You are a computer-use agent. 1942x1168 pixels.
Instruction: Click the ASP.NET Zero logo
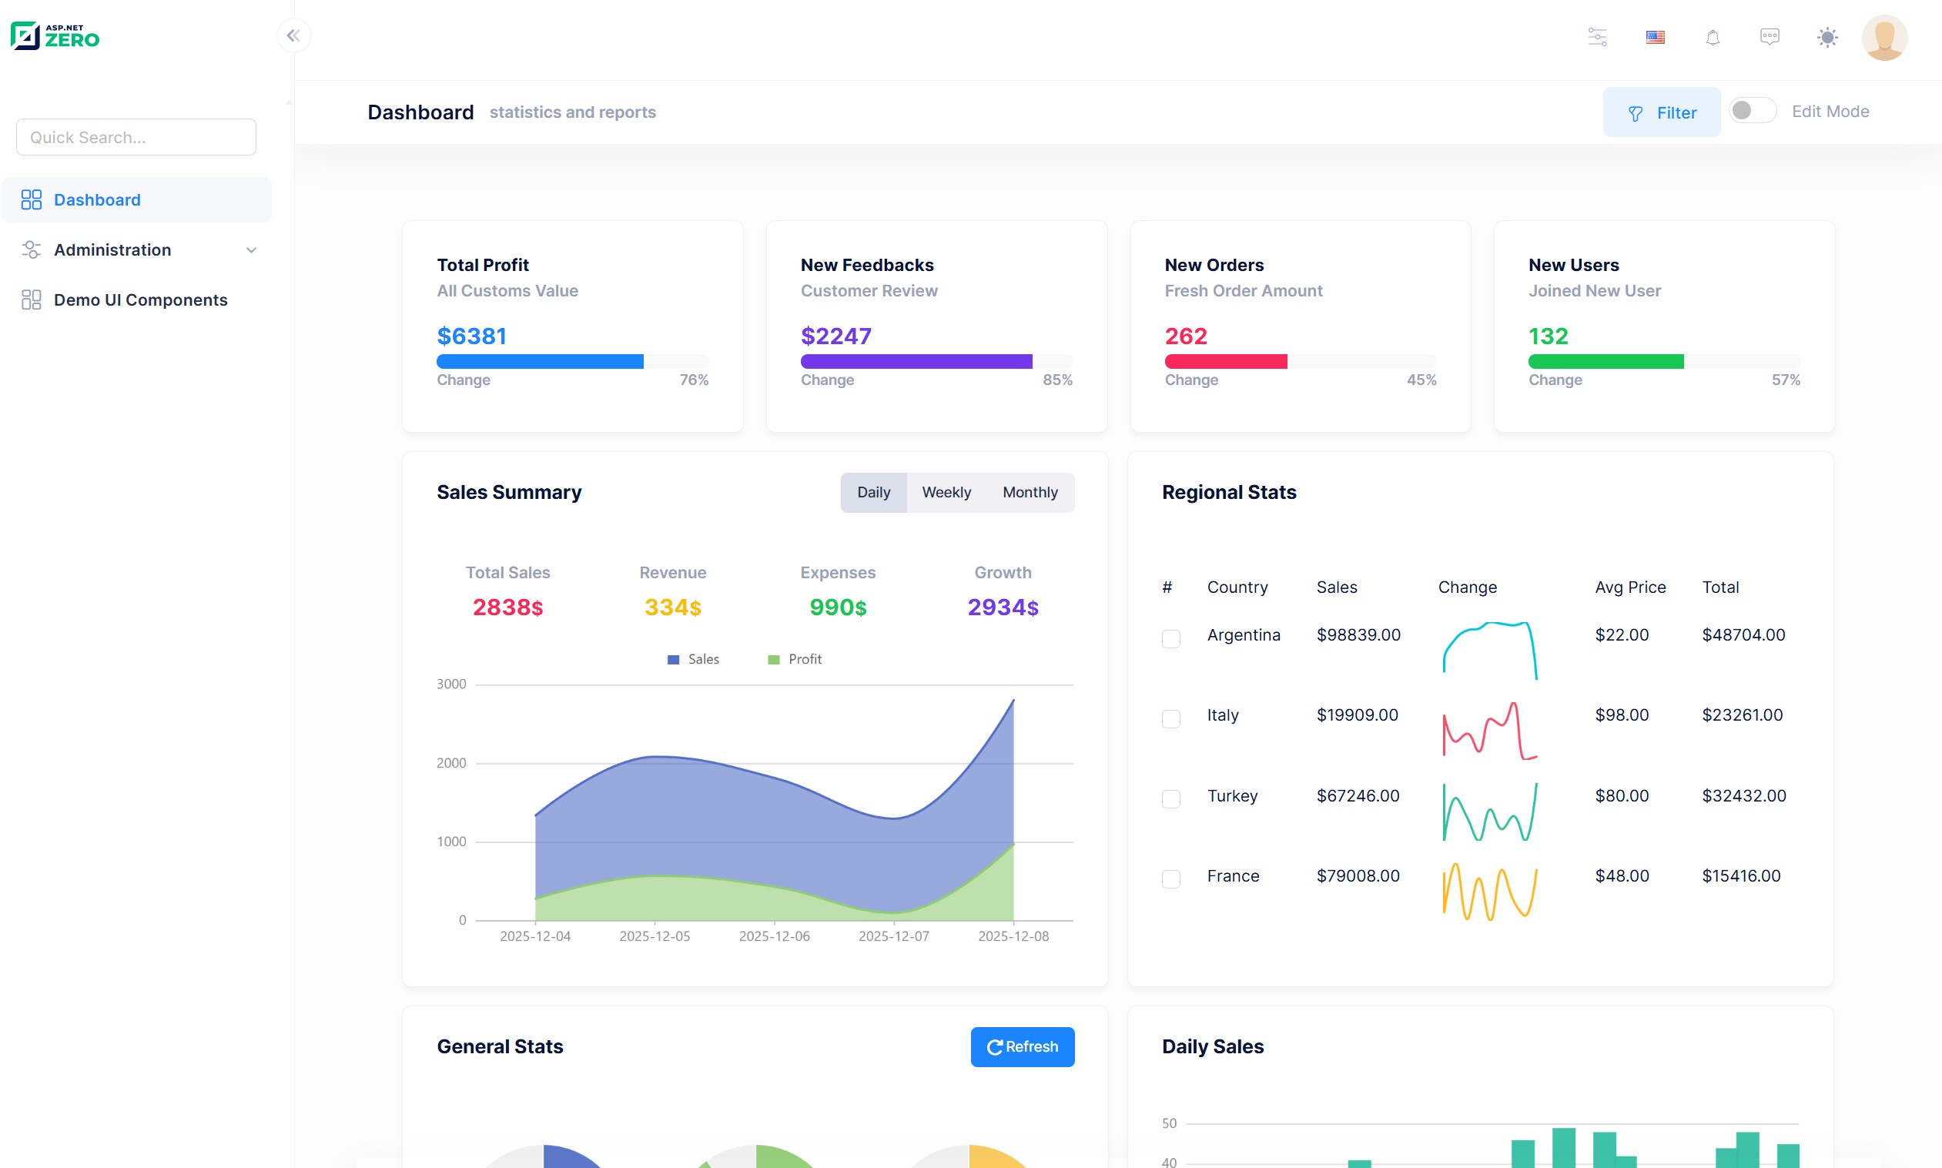(55, 35)
